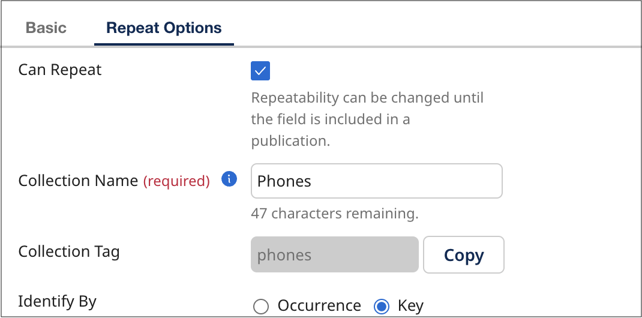This screenshot has width=642, height=318.
Task: Click the disabled Collection Tag field
Action: (x=334, y=254)
